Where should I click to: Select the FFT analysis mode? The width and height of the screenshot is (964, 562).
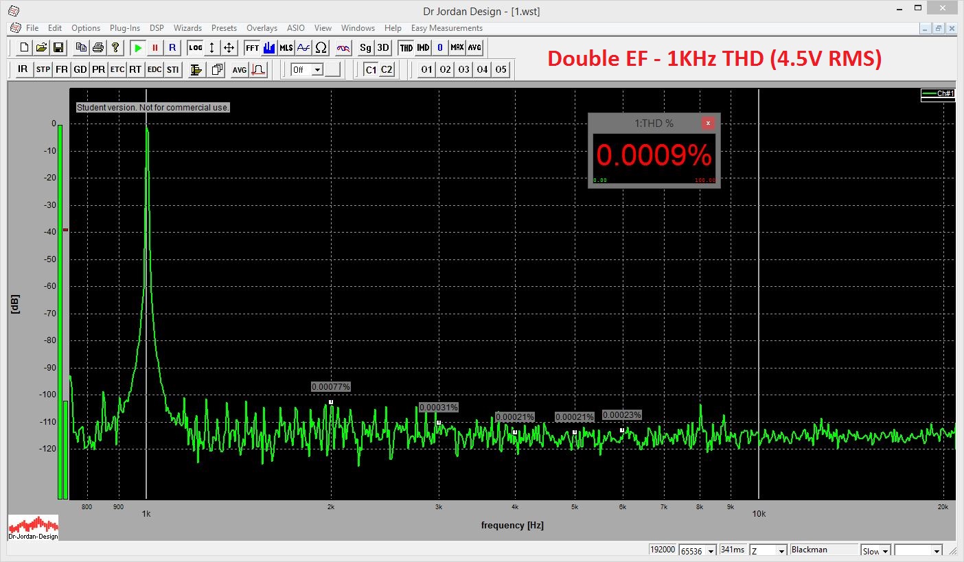pos(252,47)
